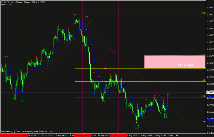
Task: Click the 1.32820 price axis label
Action: [210, 22]
